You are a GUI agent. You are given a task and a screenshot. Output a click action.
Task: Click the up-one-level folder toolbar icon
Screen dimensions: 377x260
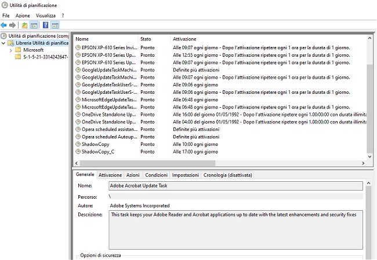coord(24,25)
